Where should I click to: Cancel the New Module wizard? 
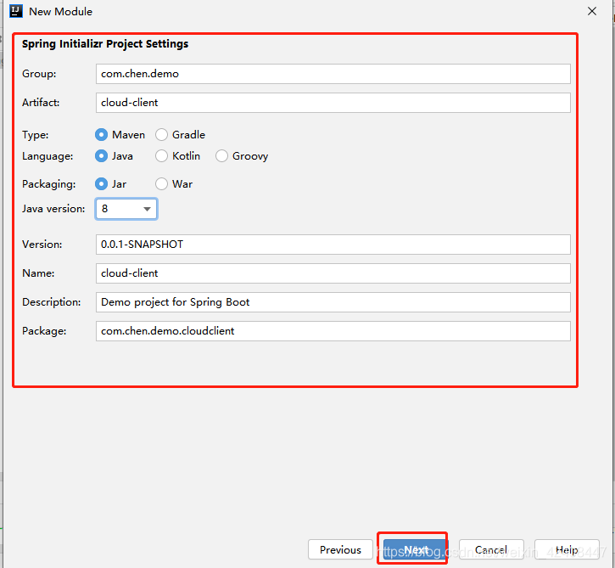491,549
